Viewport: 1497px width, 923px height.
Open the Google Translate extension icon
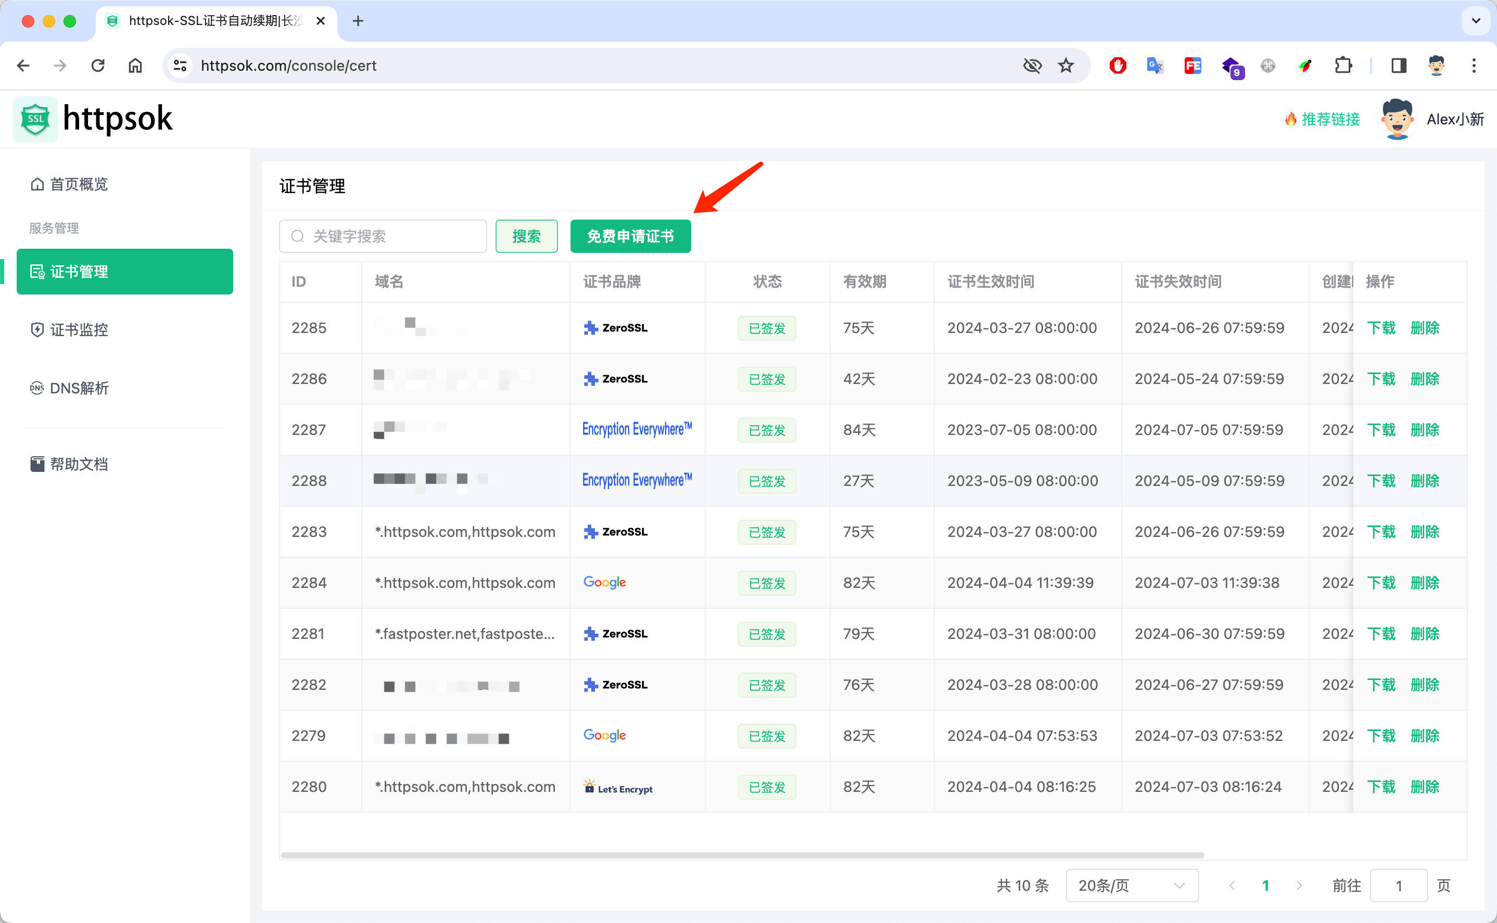pos(1155,66)
